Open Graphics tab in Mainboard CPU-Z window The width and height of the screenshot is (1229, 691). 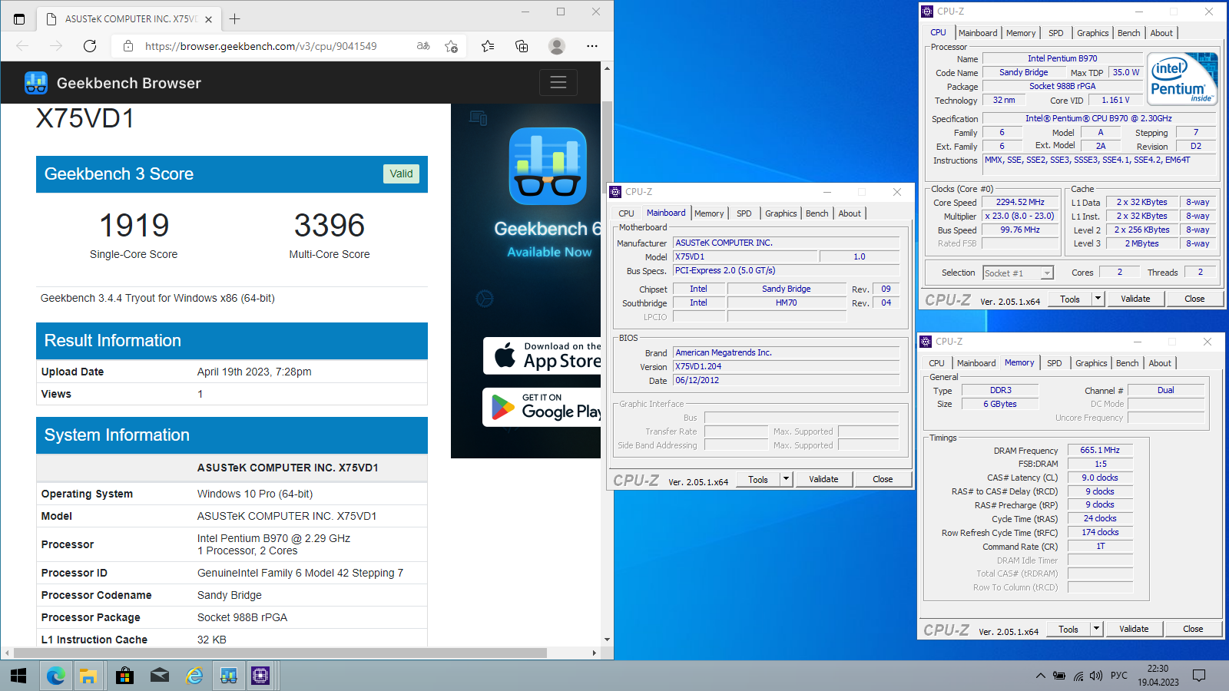780,213
